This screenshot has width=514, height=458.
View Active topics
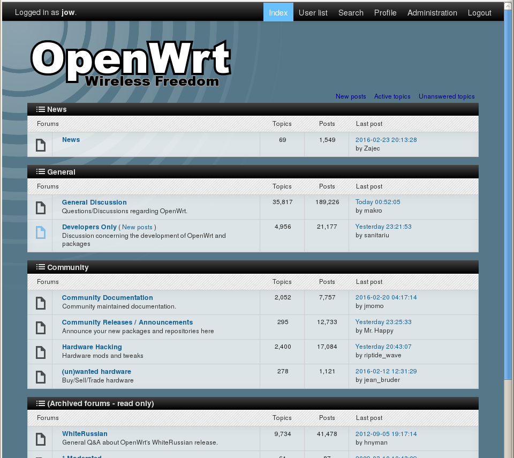392,96
